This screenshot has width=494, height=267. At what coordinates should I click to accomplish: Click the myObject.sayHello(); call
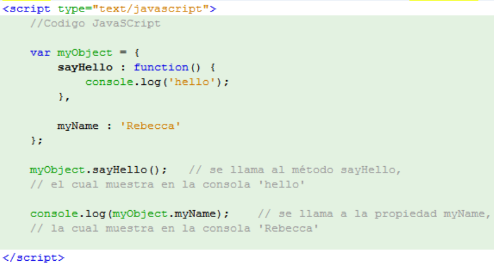(98, 170)
